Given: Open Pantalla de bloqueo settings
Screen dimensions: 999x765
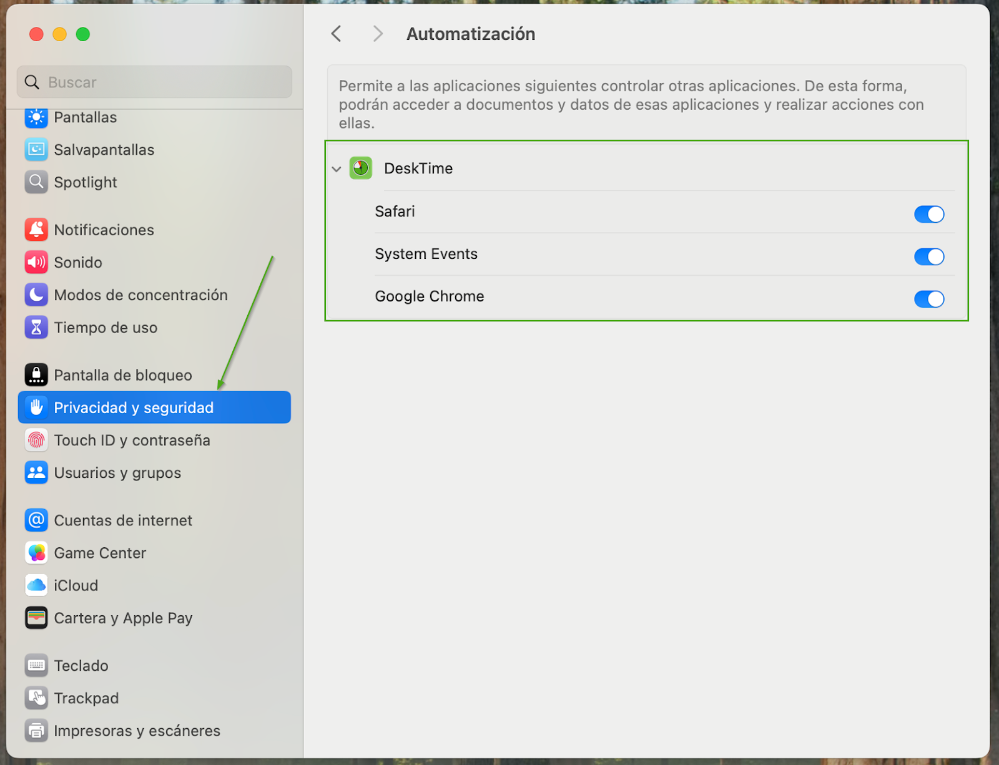Looking at the screenshot, I should click(x=122, y=375).
